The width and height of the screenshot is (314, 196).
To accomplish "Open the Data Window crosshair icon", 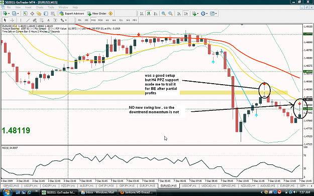I will click(32, 14).
